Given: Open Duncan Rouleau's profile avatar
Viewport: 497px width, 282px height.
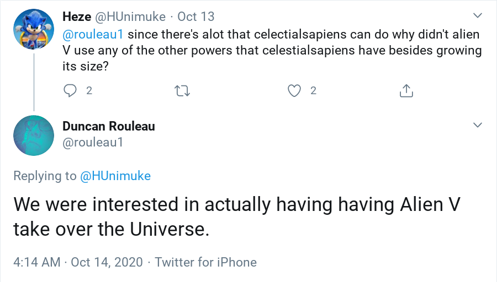Looking at the screenshot, I should pos(34,135).
